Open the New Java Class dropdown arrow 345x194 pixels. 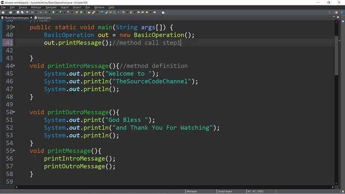click(85, 12)
